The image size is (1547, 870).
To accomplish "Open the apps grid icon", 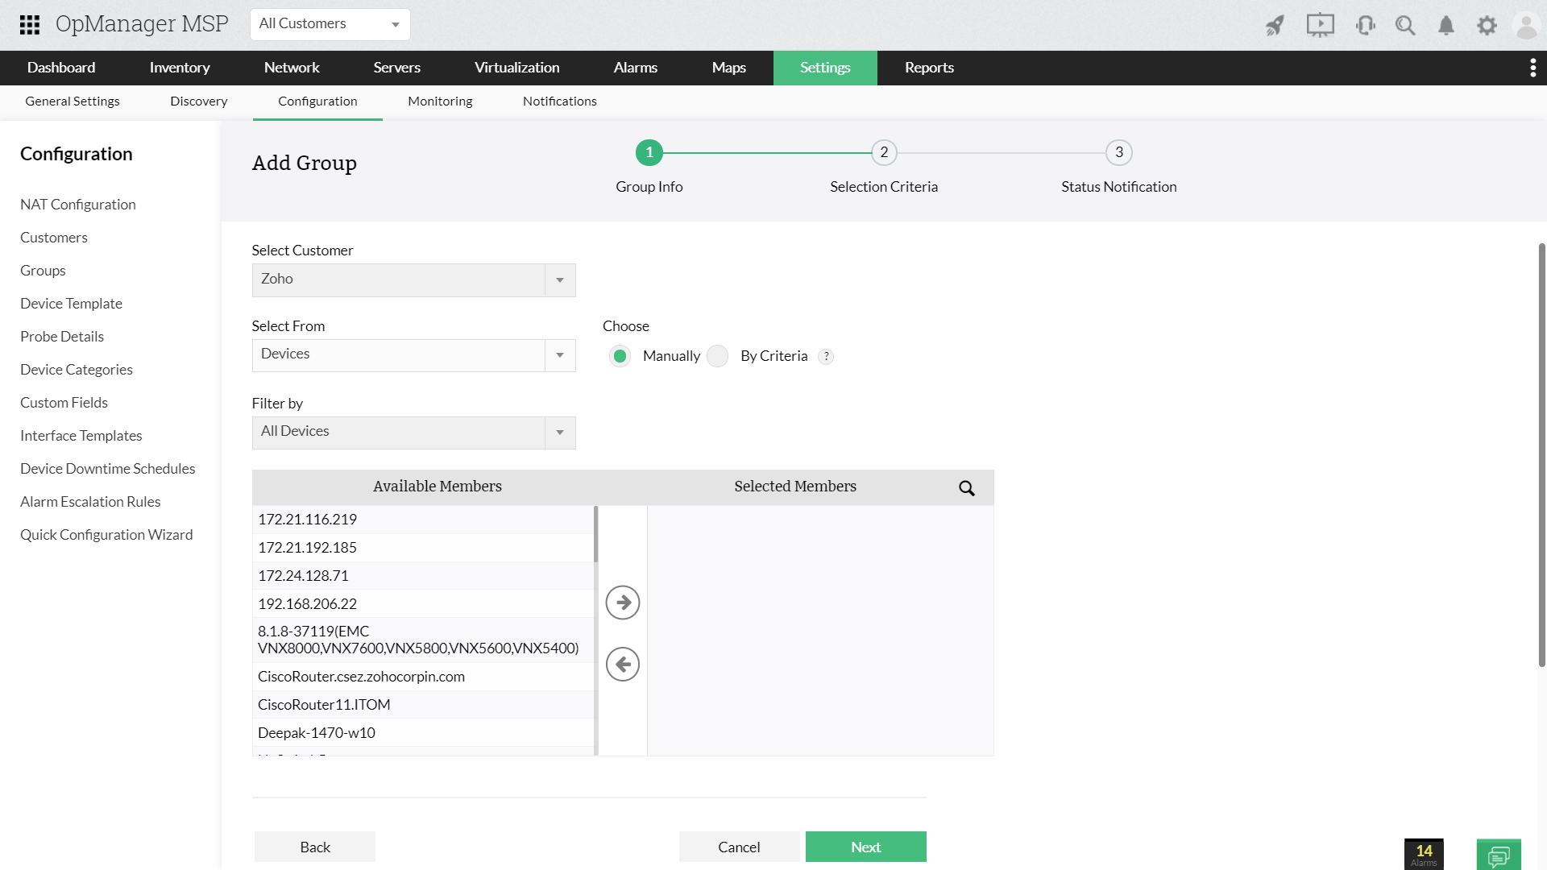I will (x=30, y=24).
